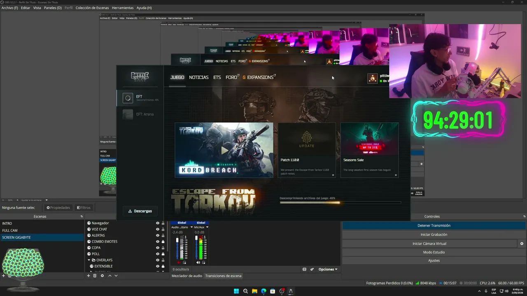Viewport: 527px width, 296px height.
Task: Open Descargas in the launcher
Action: (x=140, y=211)
